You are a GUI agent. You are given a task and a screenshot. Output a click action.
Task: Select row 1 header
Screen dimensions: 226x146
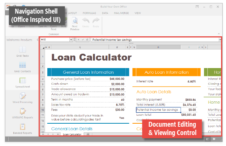click(43, 57)
